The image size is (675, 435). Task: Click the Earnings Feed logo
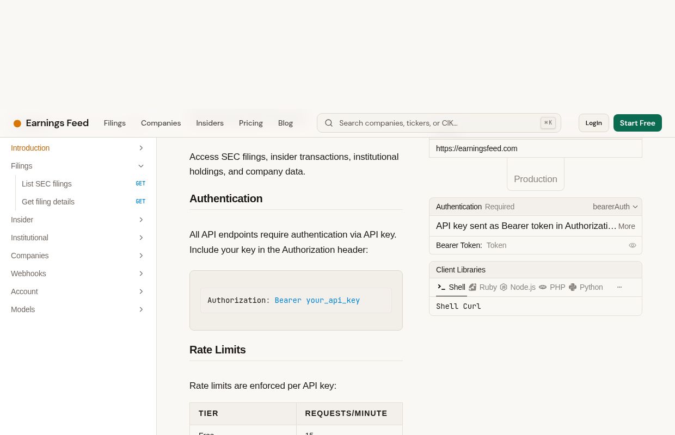51,123
